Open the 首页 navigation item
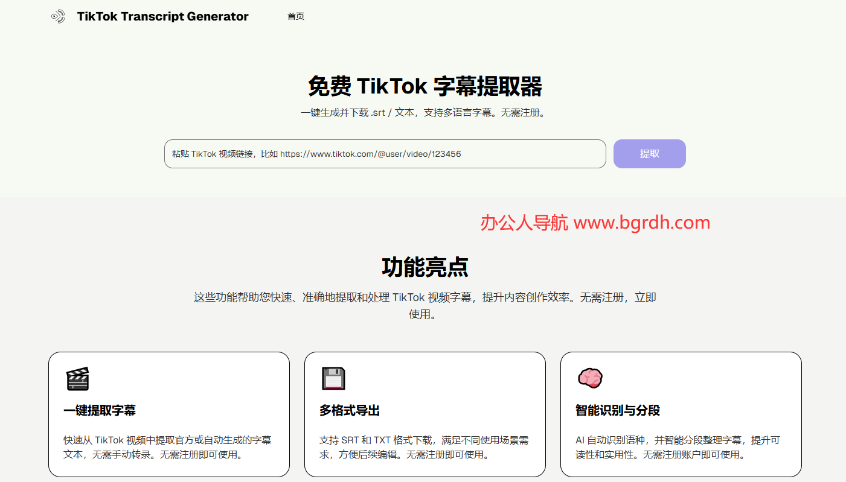The image size is (846, 482). pos(296,16)
